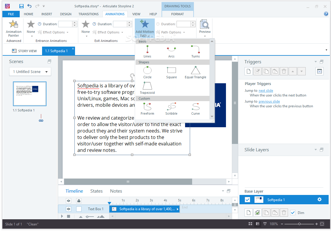This screenshot has width=331, height=231.
Task: Pick the Freeform custom path
Action: pyautogui.click(x=147, y=109)
